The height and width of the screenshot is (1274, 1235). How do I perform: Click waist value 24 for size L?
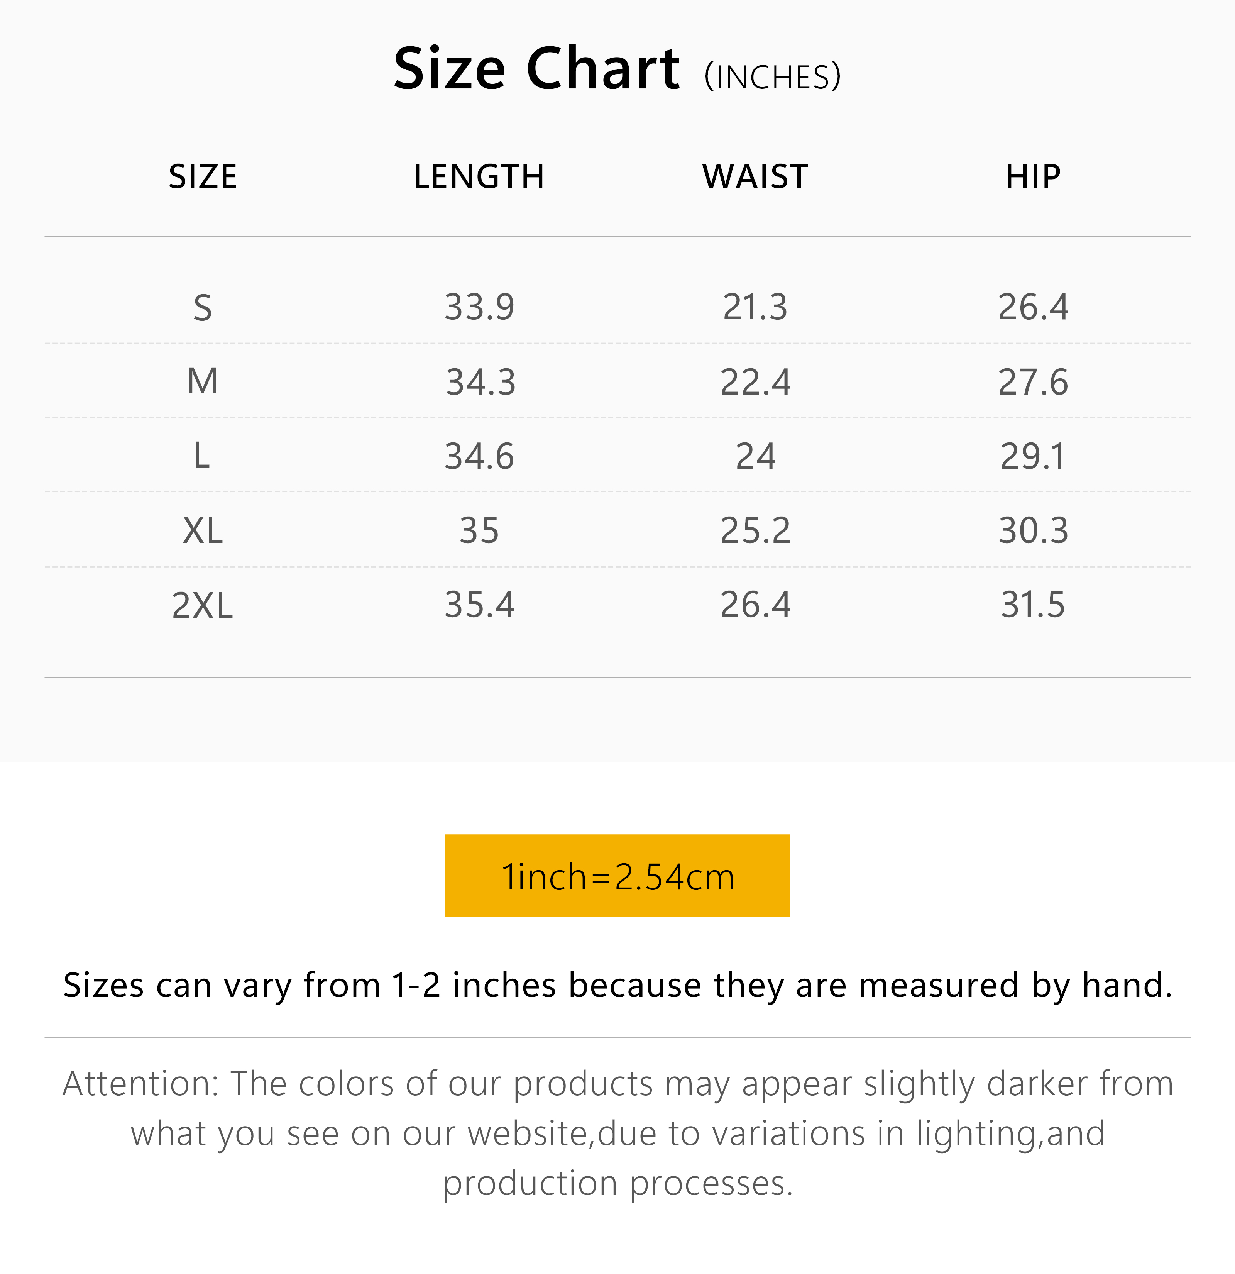coord(756,456)
